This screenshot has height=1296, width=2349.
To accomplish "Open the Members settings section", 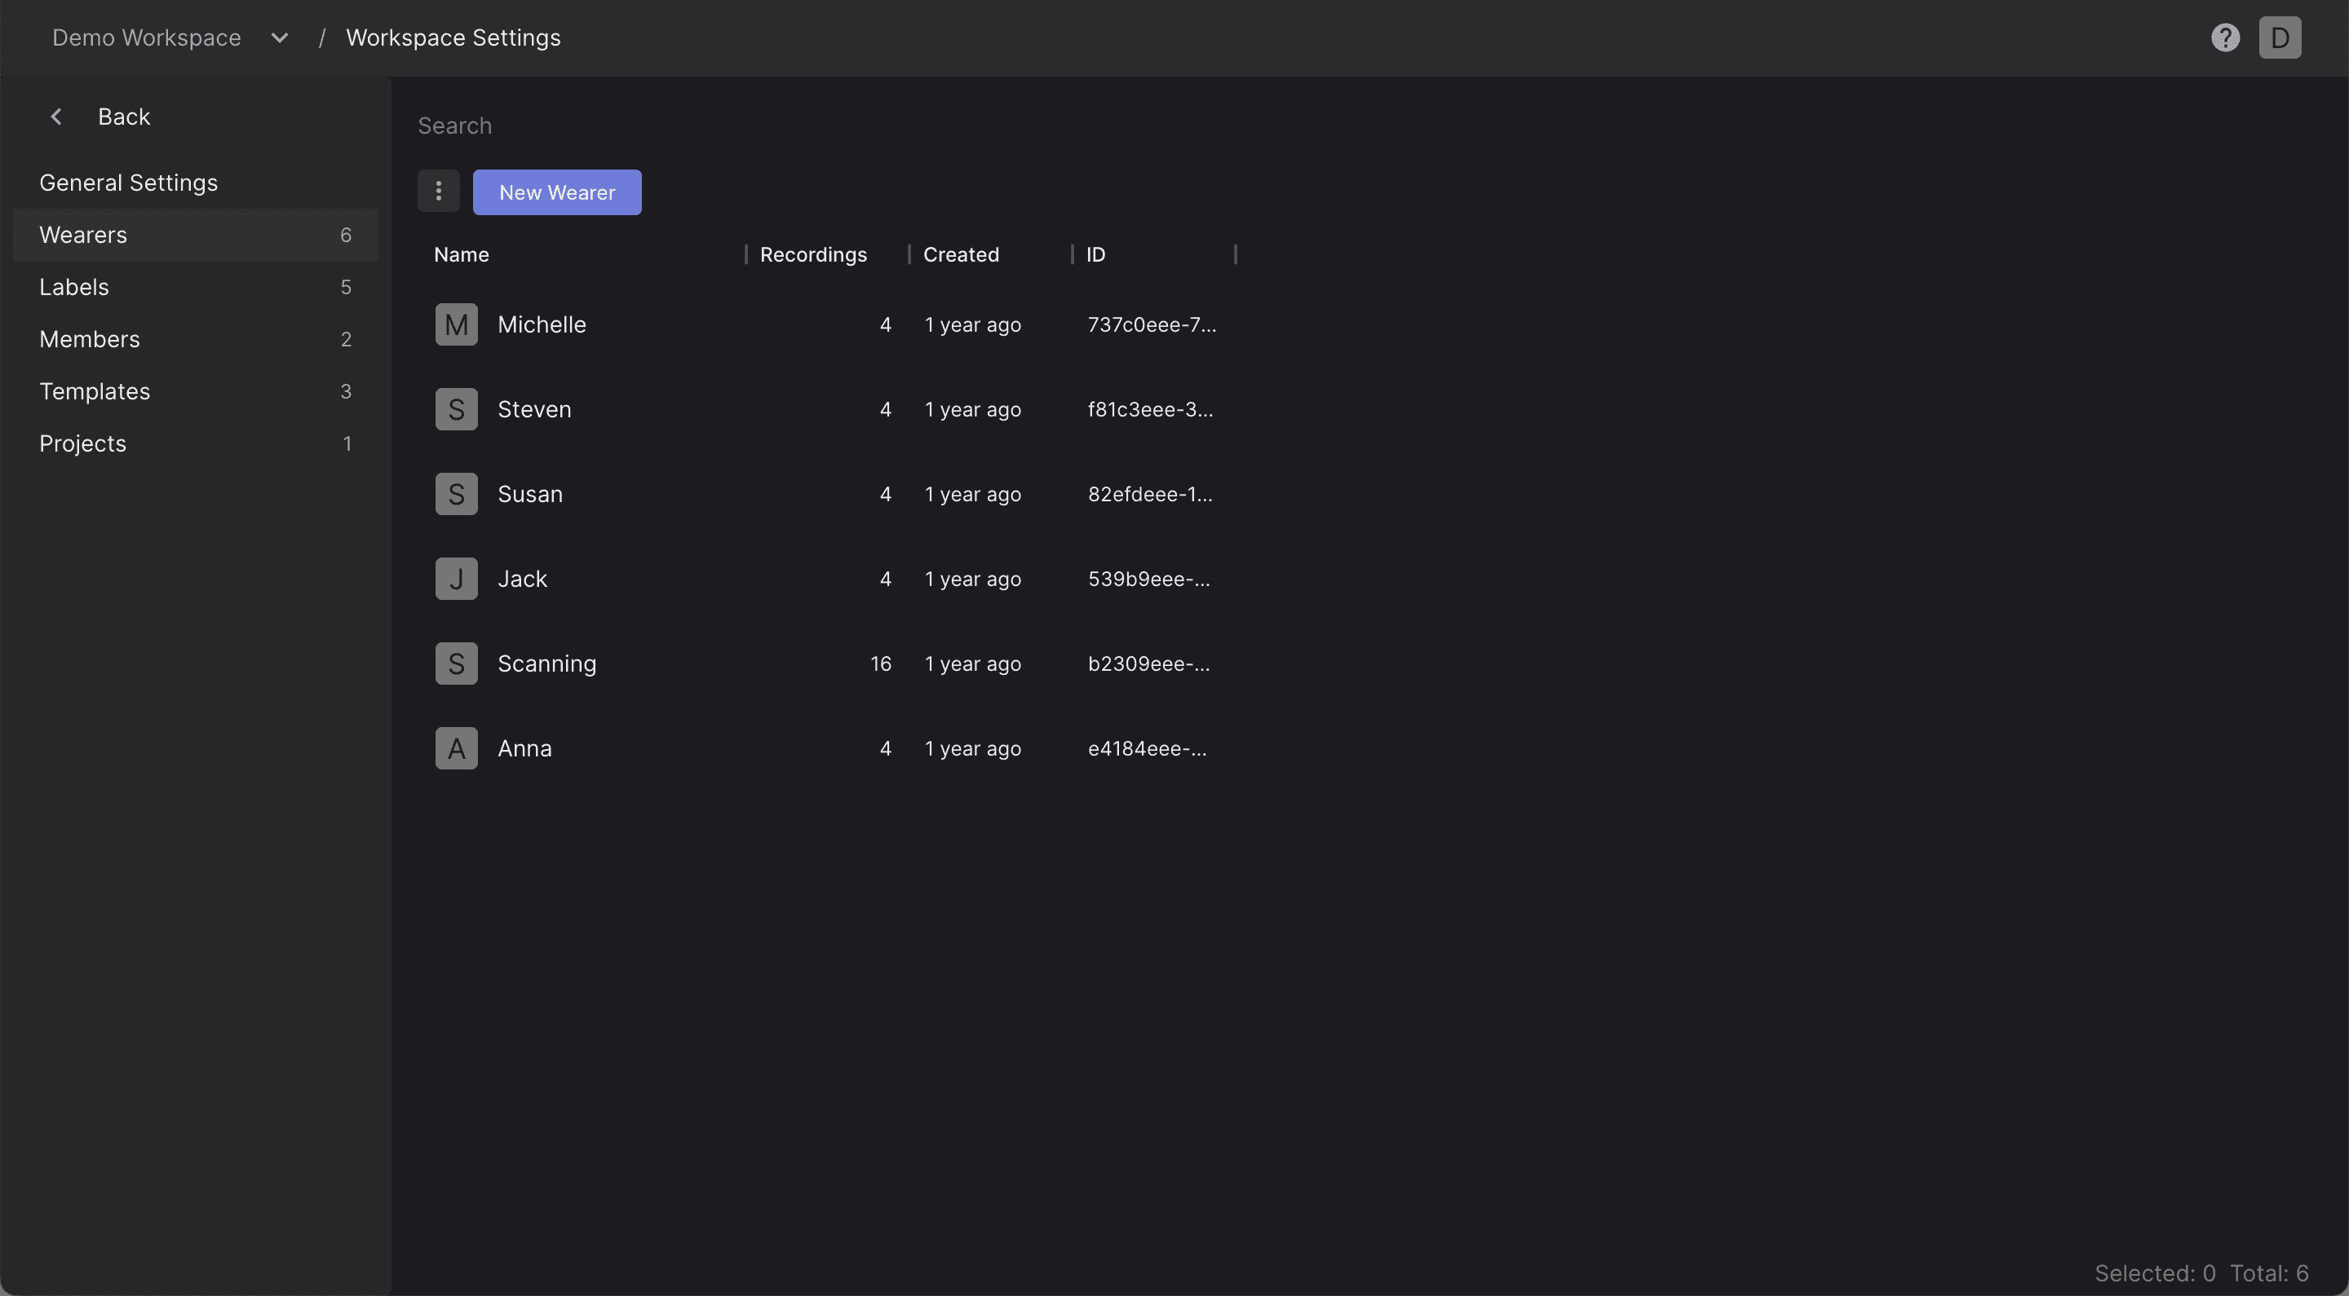I will pyautogui.click(x=90, y=339).
